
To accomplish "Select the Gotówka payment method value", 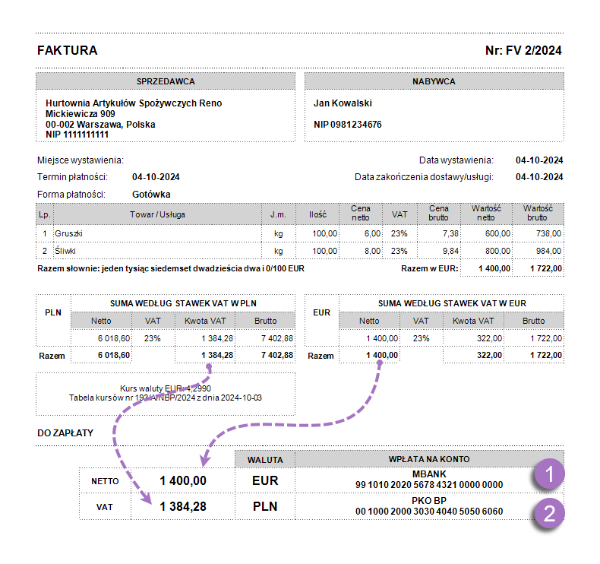I will (x=151, y=194).
